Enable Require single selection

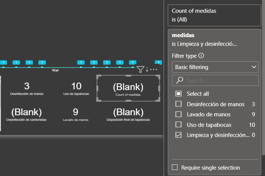coord(175,167)
